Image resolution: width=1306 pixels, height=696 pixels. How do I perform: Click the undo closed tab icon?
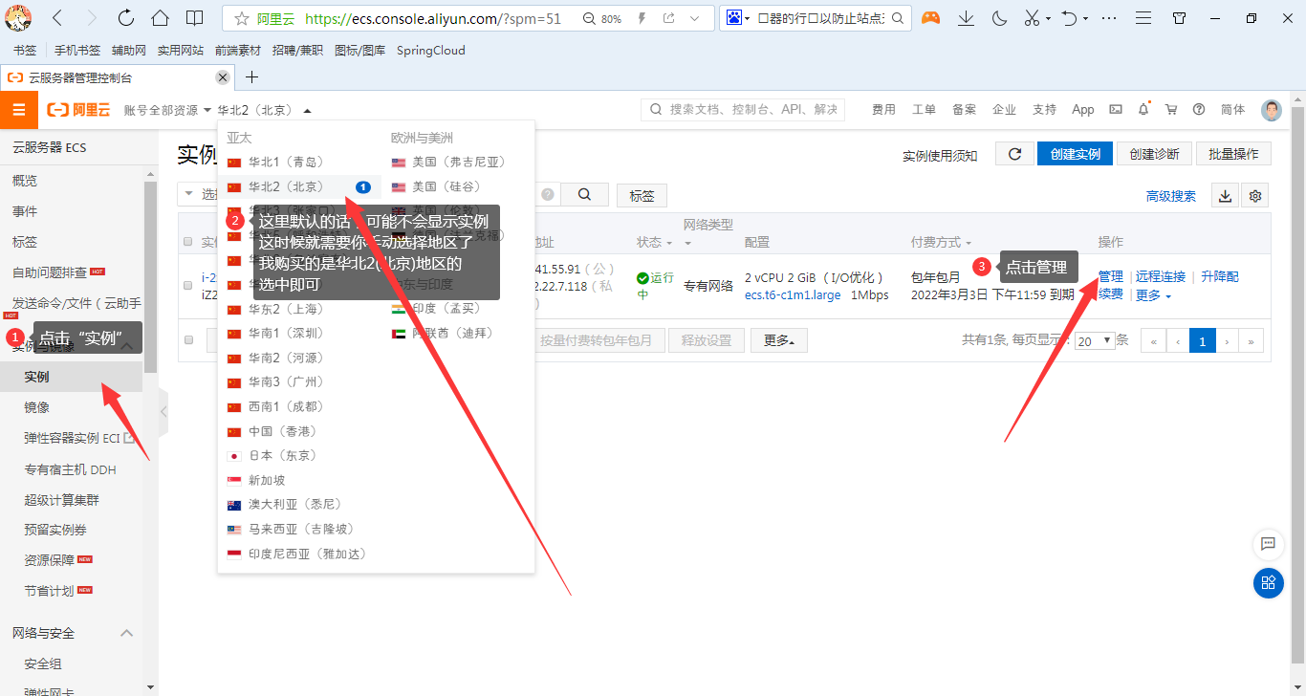[x=1070, y=18]
